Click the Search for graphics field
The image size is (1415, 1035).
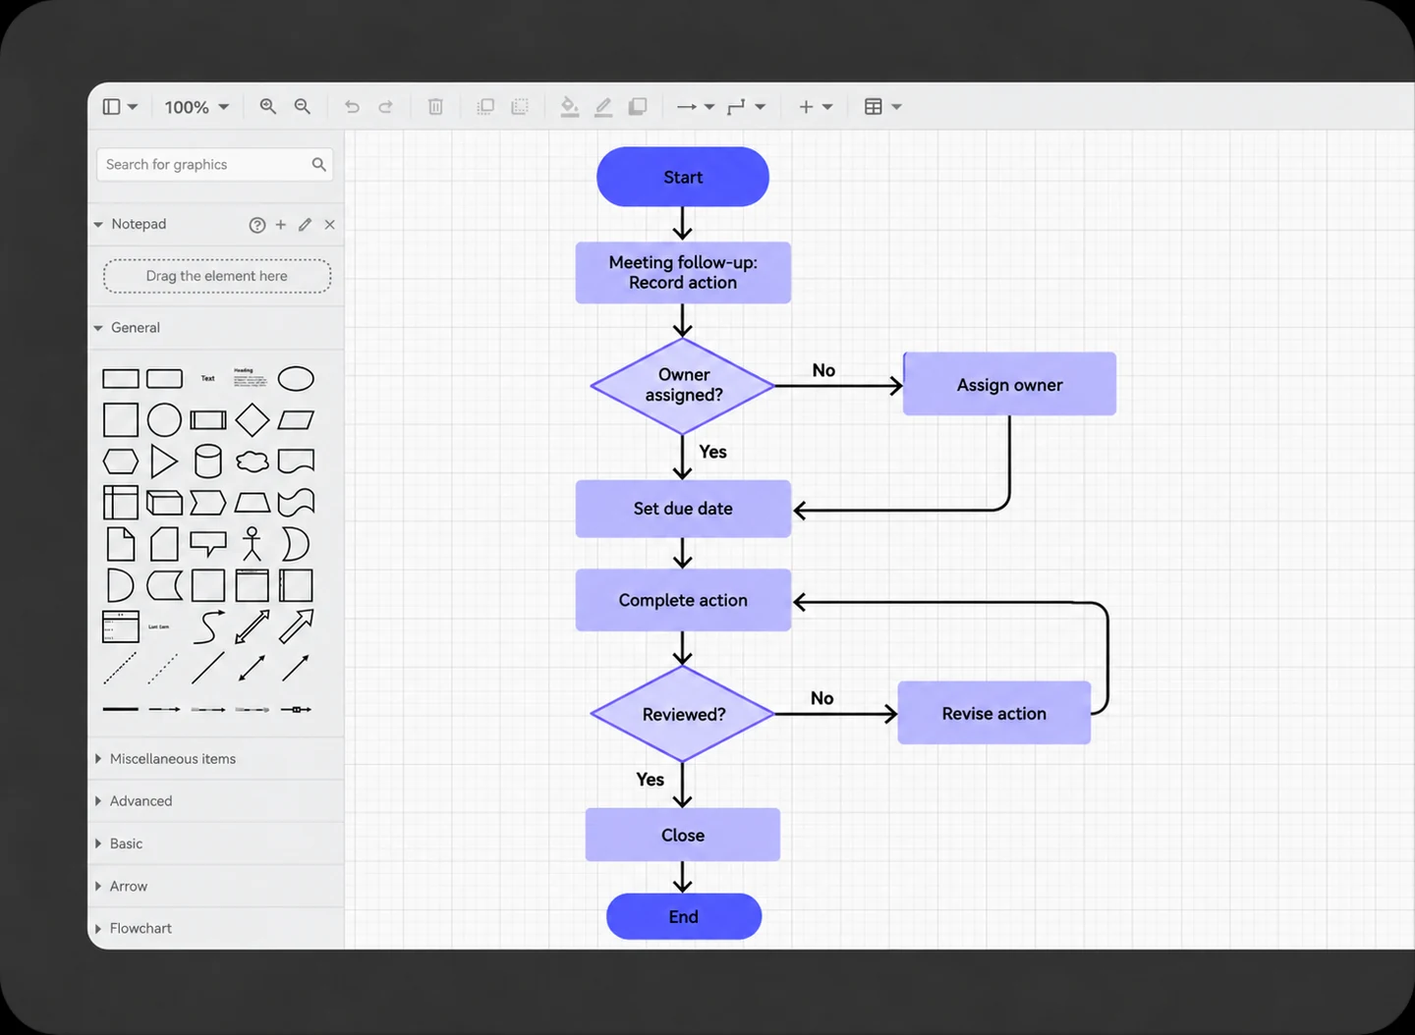[214, 164]
